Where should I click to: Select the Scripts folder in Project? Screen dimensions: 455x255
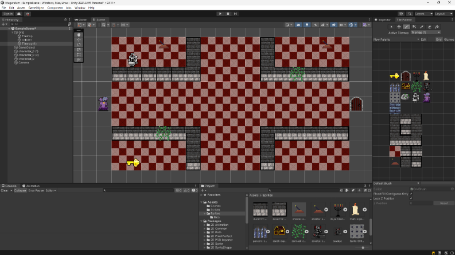pos(215,210)
